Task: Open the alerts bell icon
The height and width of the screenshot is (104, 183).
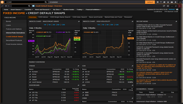Action: [175, 2]
